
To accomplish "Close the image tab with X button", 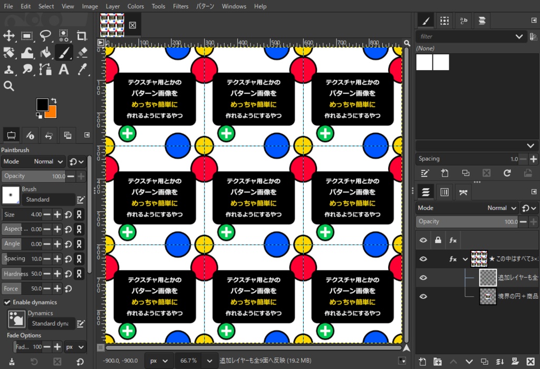I will [132, 25].
